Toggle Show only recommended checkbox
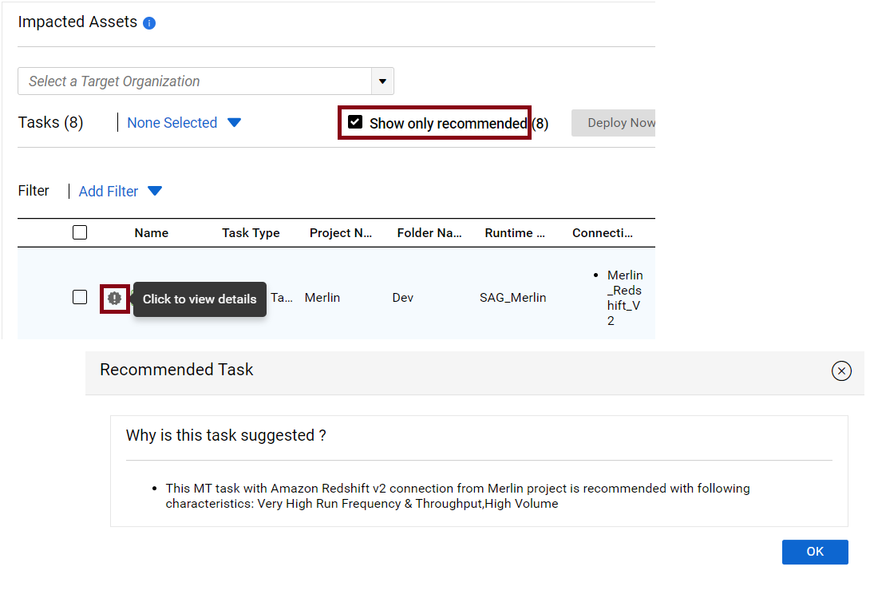 (x=355, y=122)
